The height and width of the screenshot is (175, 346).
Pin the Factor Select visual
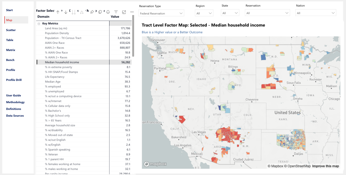[92, 12]
